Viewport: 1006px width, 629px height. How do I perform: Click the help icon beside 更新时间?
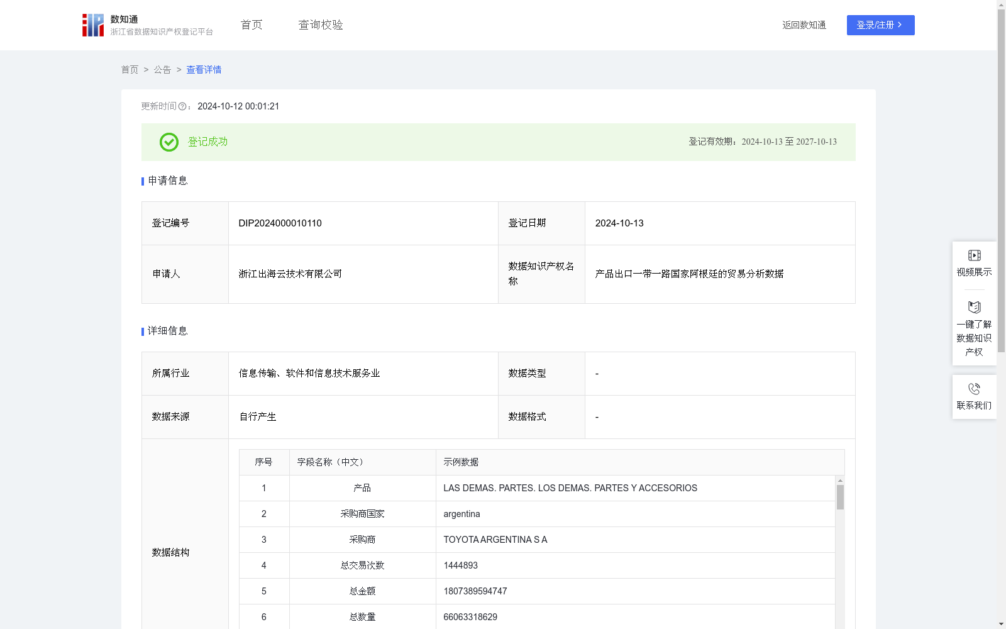tap(182, 107)
